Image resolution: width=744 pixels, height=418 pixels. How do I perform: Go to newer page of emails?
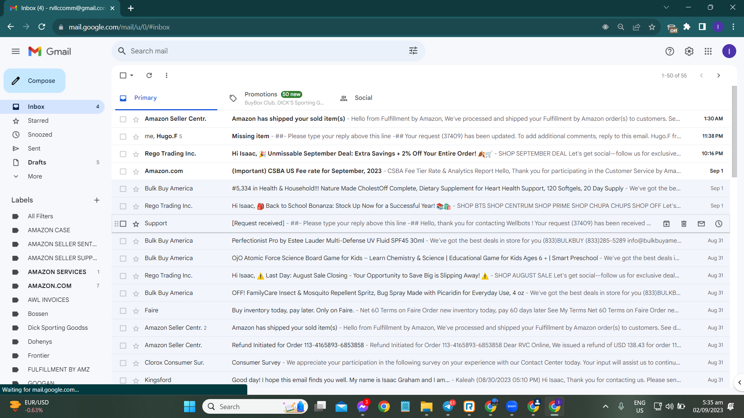tap(701, 75)
